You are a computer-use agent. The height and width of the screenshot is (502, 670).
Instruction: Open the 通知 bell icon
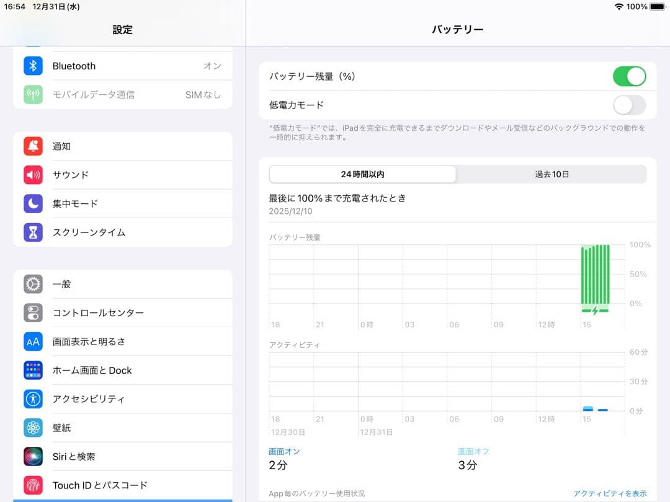click(x=33, y=146)
